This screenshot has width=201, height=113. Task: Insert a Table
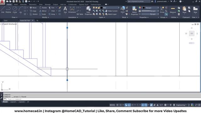[x=80, y=14]
